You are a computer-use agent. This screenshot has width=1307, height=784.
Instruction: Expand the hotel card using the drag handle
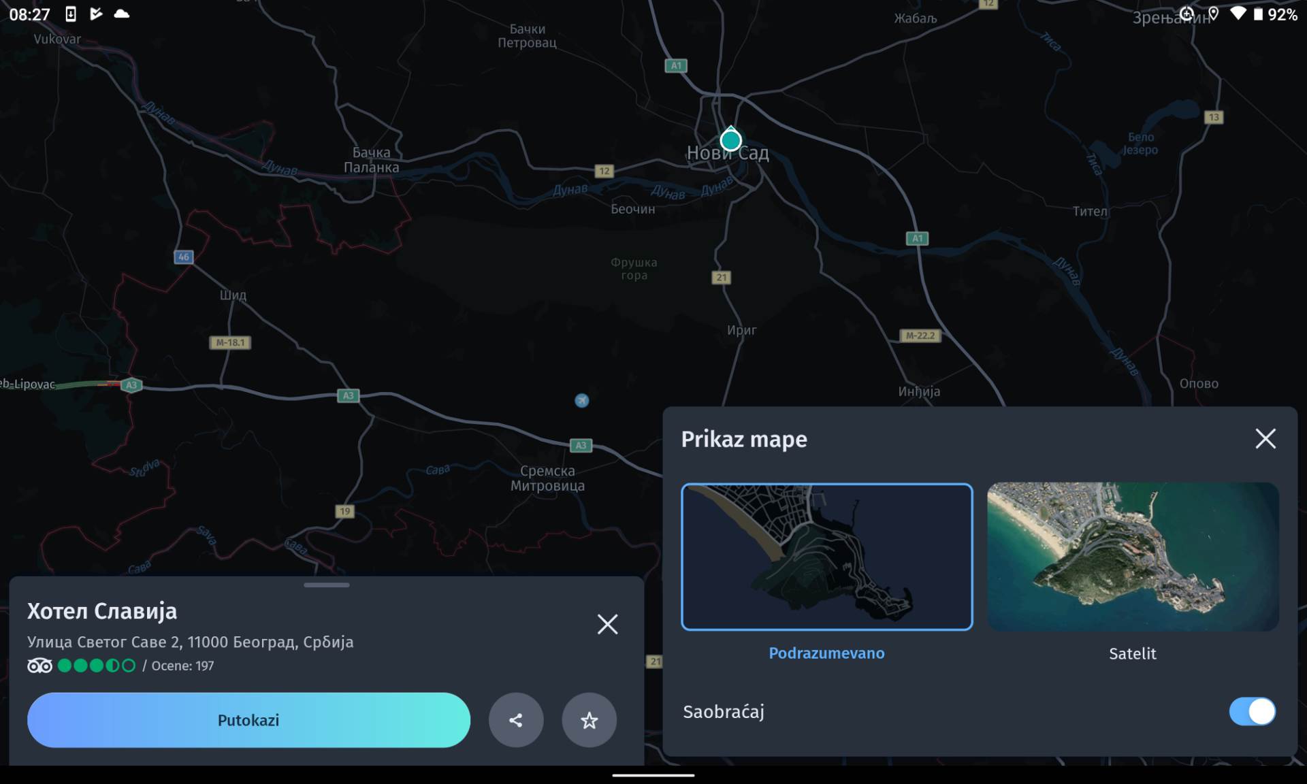point(327,585)
